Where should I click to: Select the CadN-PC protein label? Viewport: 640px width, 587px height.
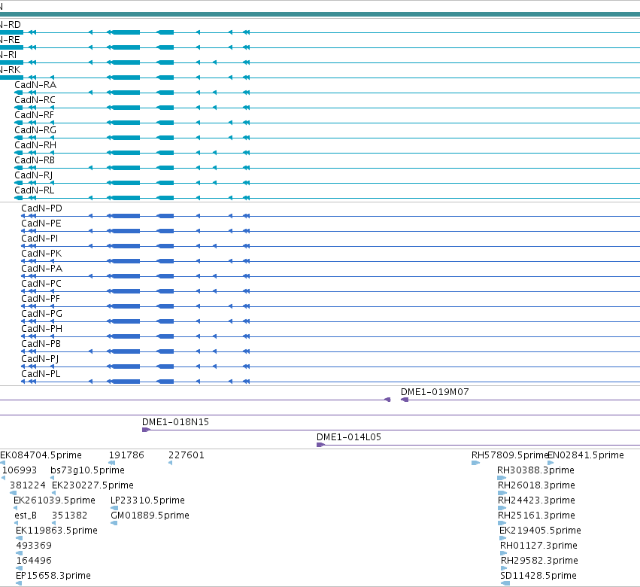41,284
